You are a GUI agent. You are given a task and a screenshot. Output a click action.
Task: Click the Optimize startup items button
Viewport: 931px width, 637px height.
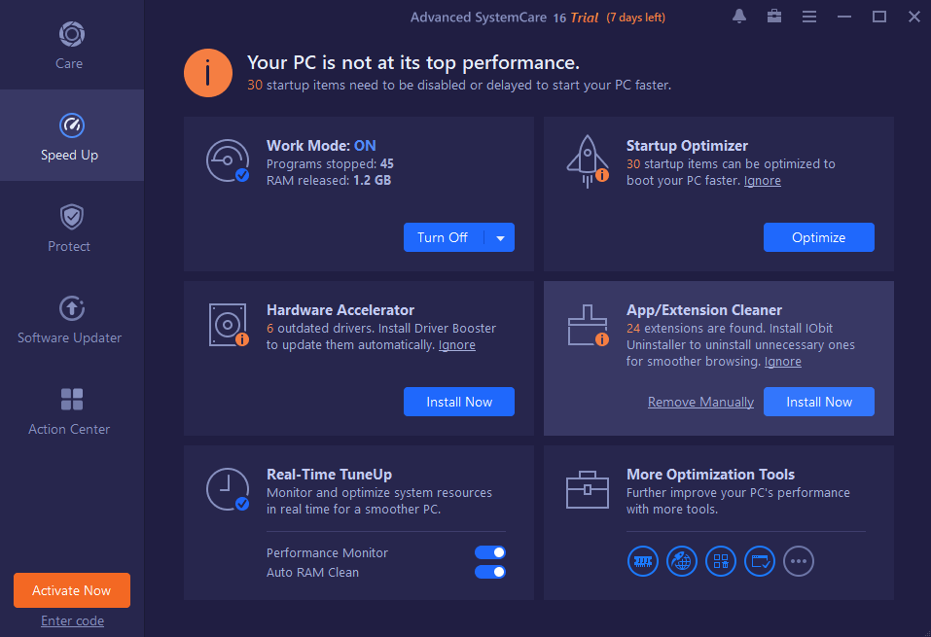819,237
